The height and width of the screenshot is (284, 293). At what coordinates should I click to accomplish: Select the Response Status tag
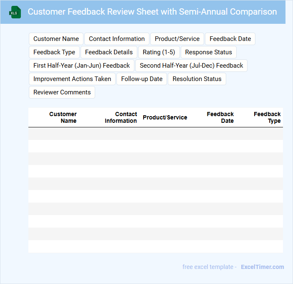point(208,52)
